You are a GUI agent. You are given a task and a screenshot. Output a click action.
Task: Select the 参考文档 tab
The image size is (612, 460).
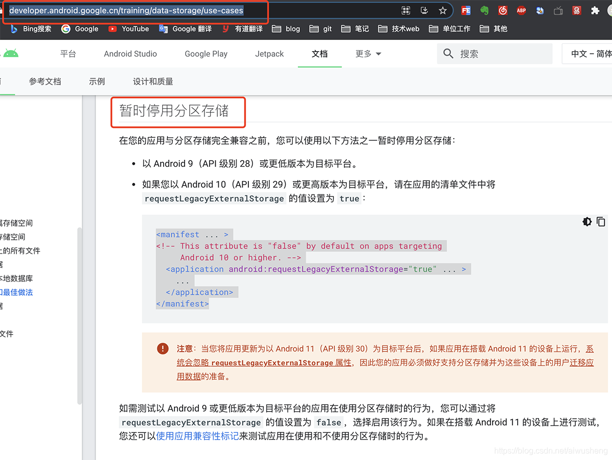tap(45, 81)
